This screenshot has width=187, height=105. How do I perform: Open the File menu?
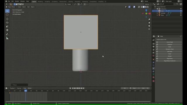coord(9,1)
